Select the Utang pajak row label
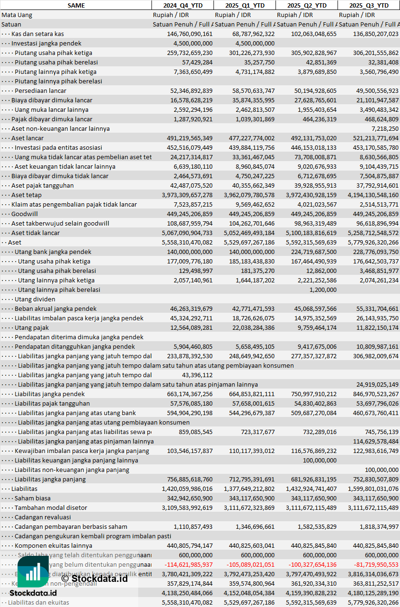The width and height of the screenshot is (400, 607). coord(32,327)
